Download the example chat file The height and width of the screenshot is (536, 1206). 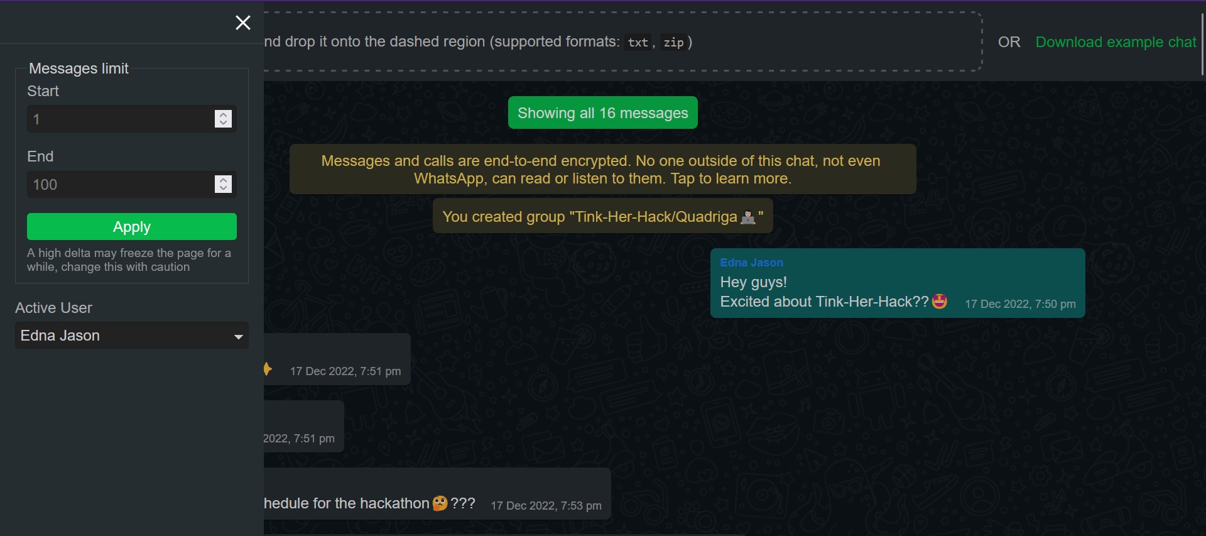[x=1116, y=42]
